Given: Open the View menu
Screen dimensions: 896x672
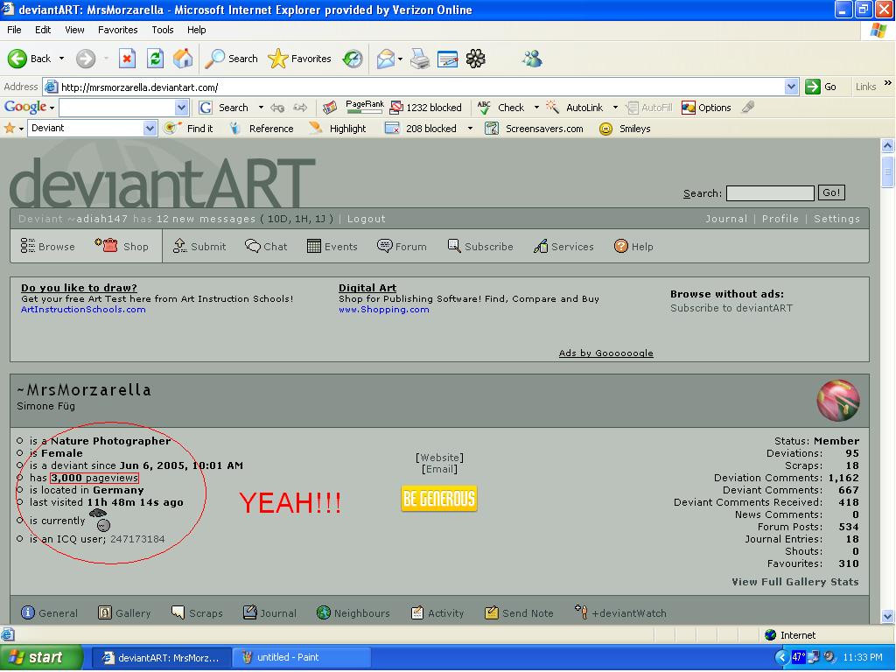Looking at the screenshot, I should coord(74,30).
